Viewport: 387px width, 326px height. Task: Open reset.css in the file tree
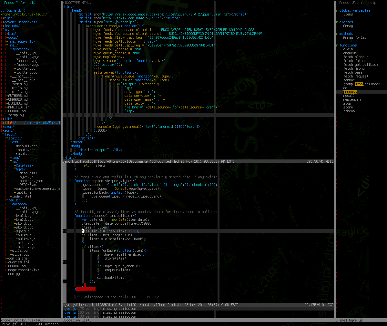[x=25, y=154]
